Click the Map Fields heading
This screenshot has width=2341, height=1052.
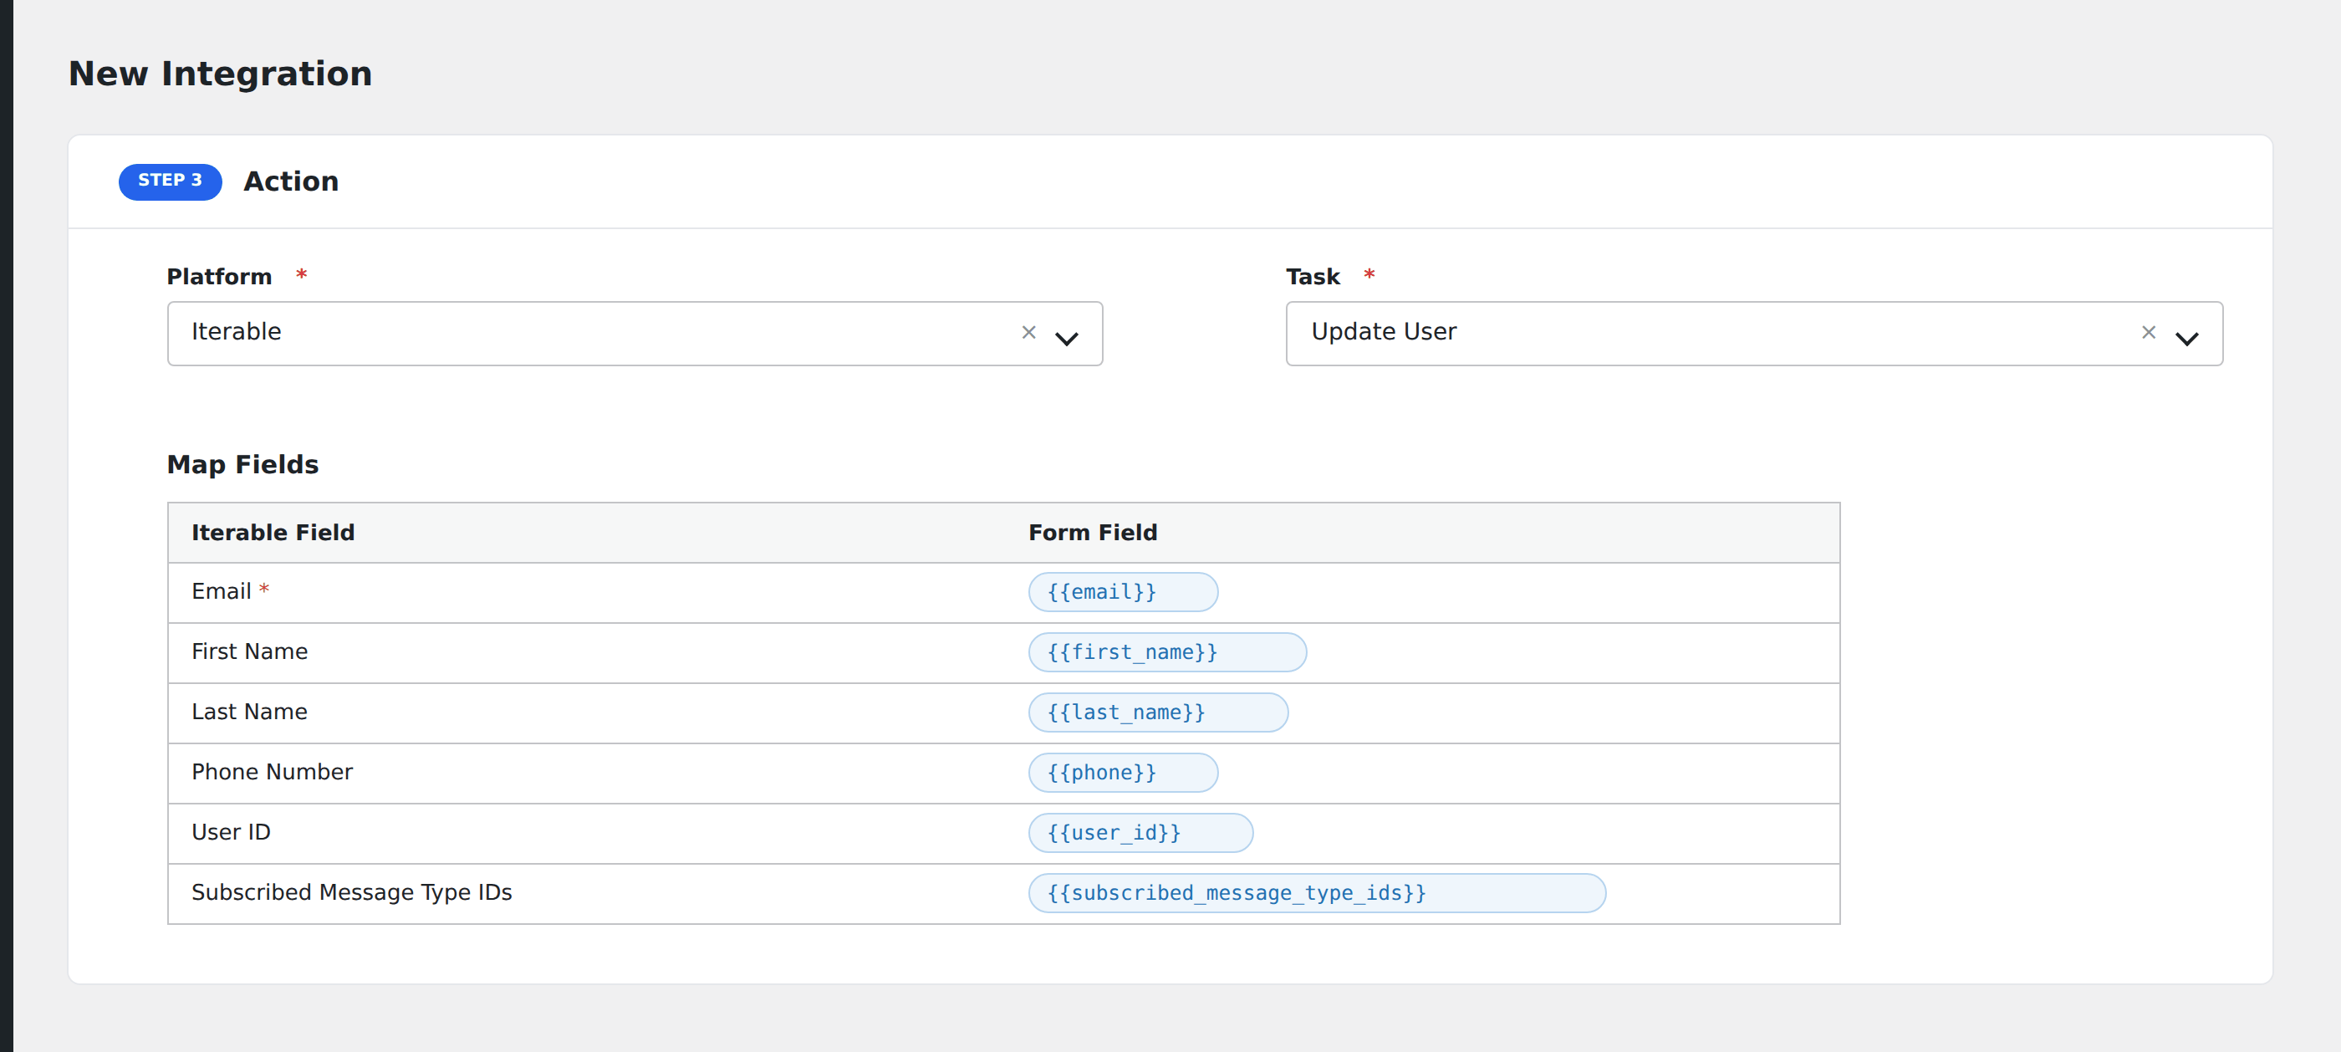242,465
